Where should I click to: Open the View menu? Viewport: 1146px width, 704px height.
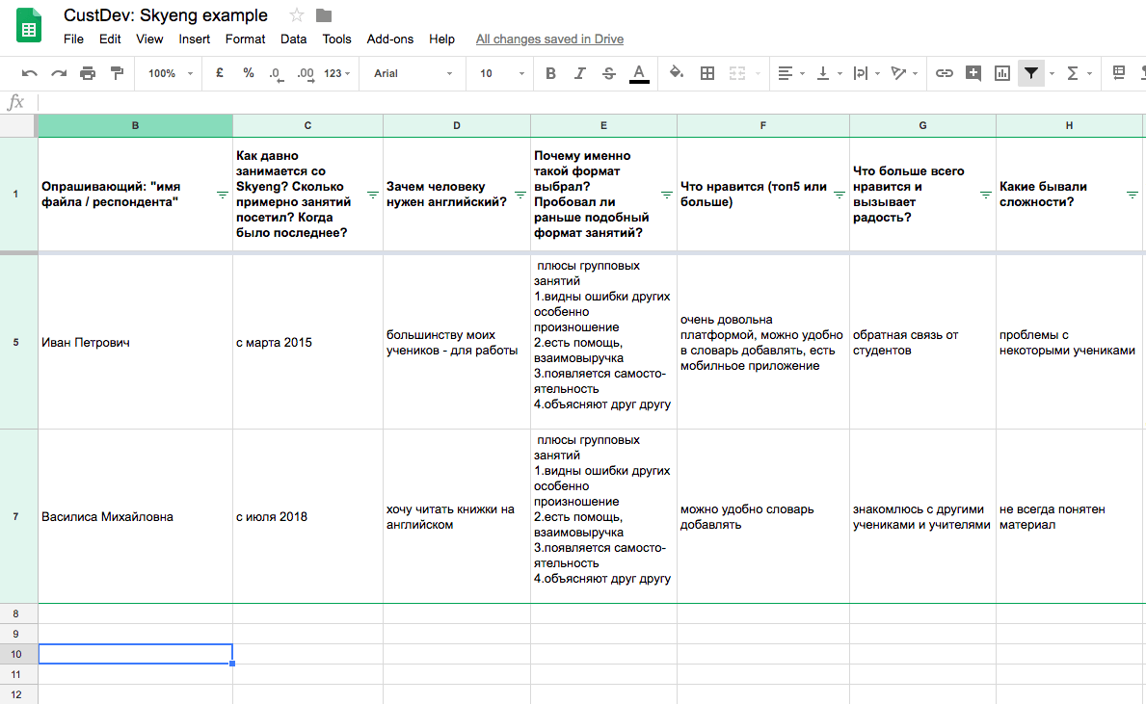(x=149, y=39)
